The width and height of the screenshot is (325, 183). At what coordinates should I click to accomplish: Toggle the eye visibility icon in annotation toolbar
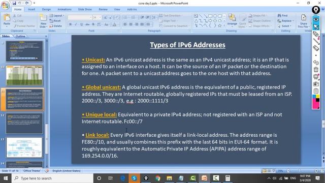pos(316,19)
